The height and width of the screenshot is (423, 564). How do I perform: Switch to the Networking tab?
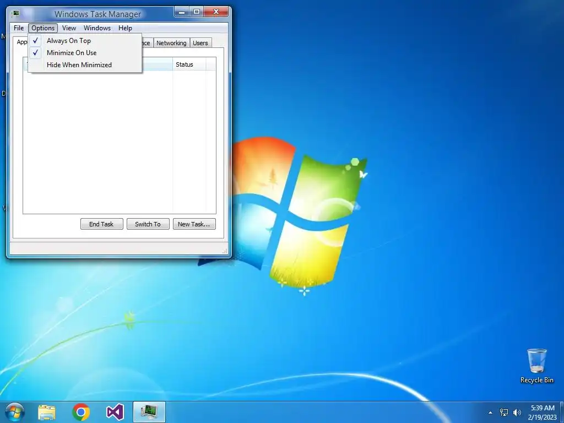(x=171, y=43)
